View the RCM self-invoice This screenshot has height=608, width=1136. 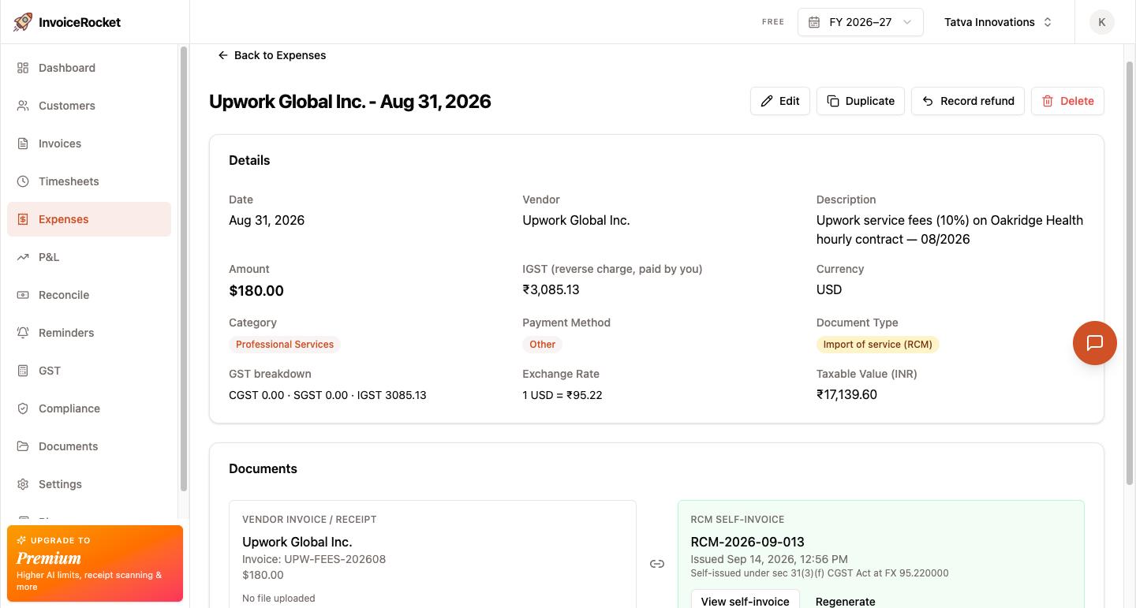(x=745, y=601)
